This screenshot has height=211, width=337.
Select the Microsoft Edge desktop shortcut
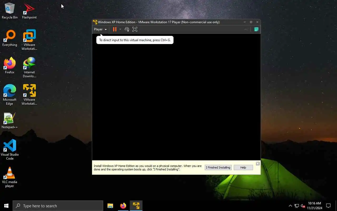[x=10, y=95]
